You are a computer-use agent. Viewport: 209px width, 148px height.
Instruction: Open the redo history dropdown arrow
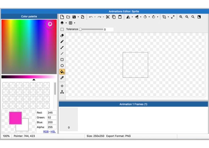(x=104, y=17)
